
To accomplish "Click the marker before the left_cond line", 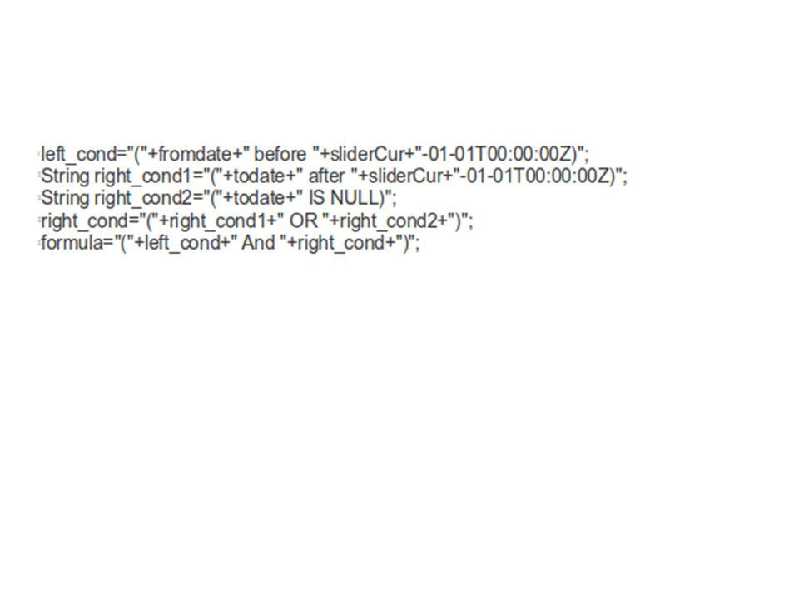I will click(40, 153).
